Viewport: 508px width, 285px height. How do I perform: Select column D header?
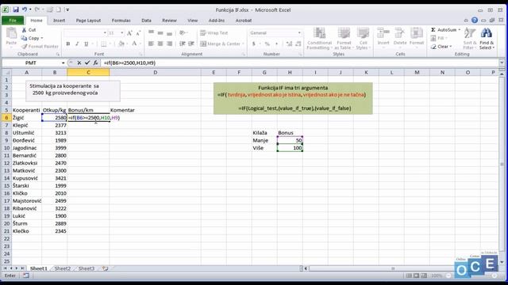tap(156, 72)
